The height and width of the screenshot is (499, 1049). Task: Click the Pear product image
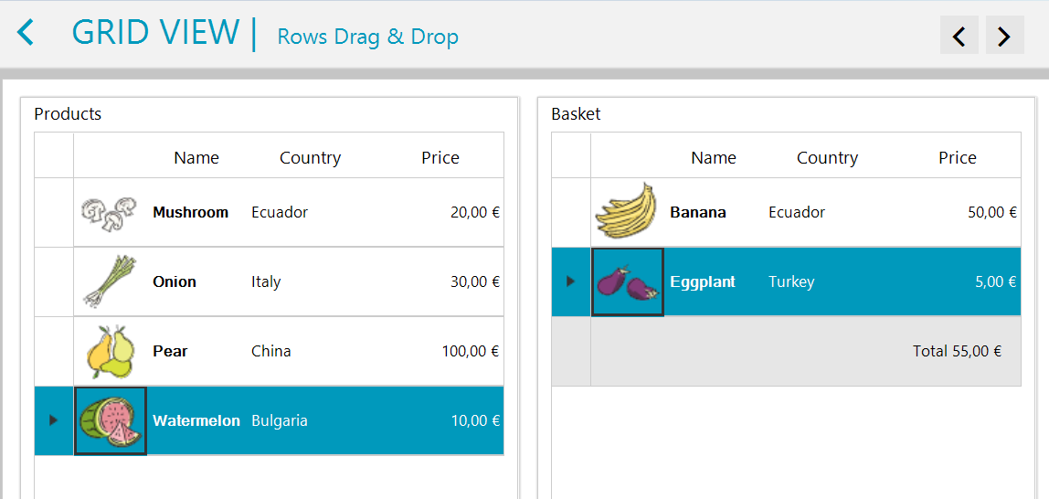tap(110, 351)
